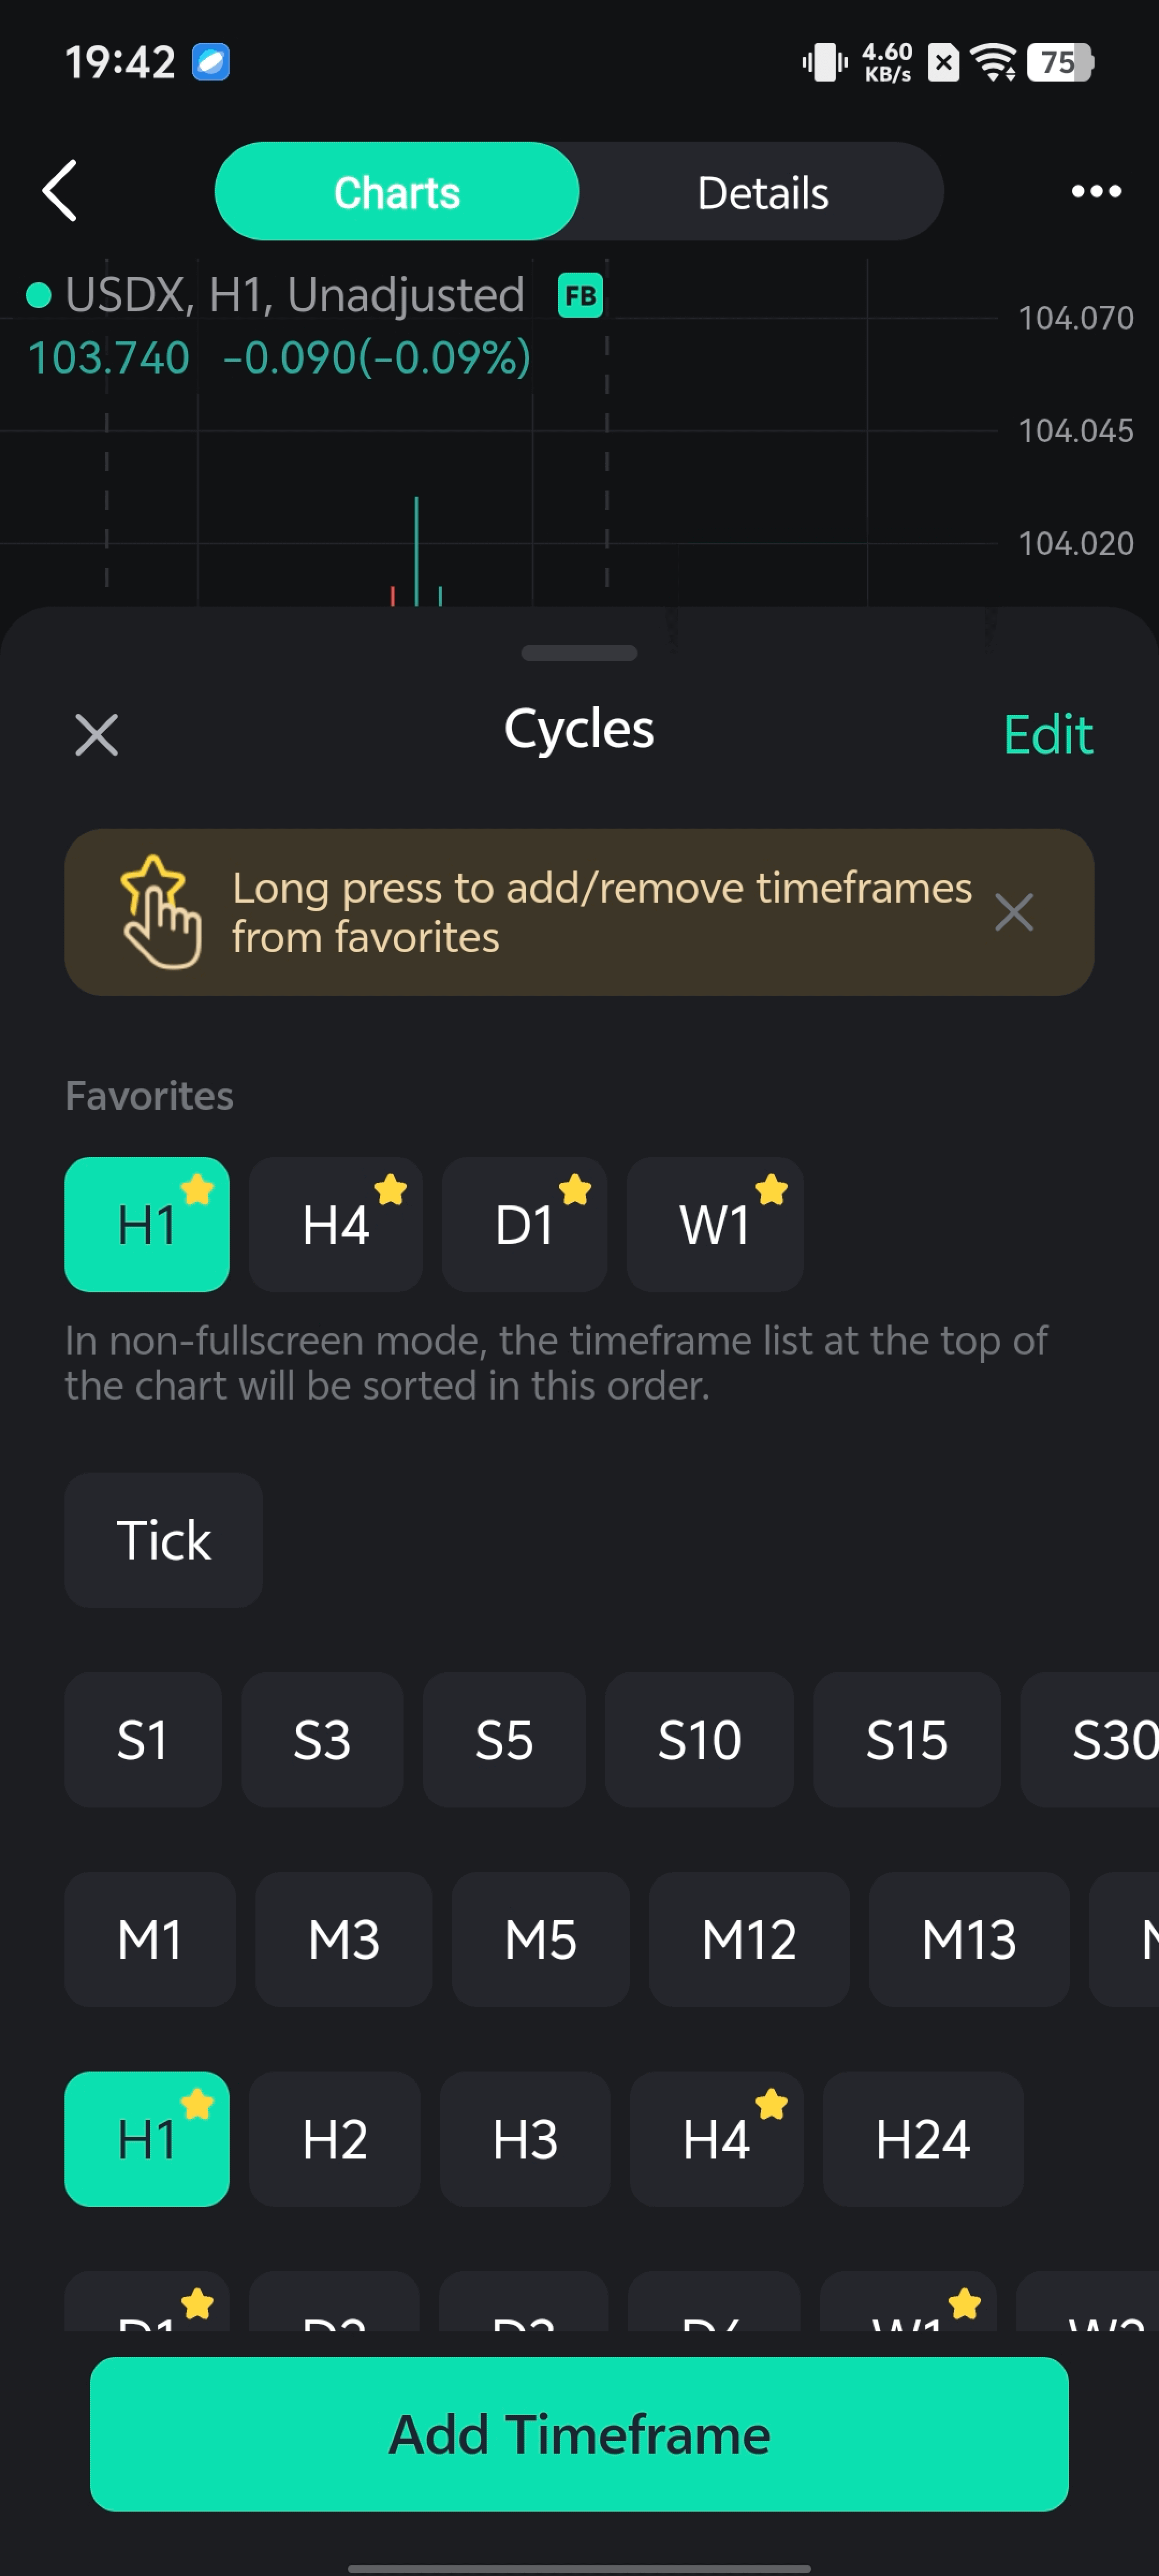Pick the M5 minutes timeframe
Viewport: 1159px width, 2576px height.
click(x=540, y=1940)
